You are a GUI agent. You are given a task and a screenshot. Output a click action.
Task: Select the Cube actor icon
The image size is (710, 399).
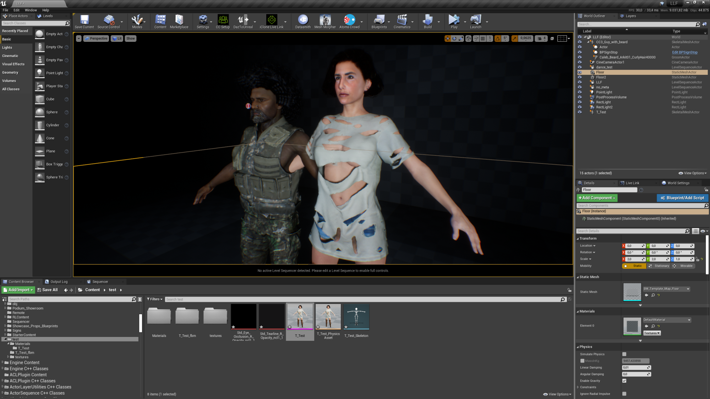40,99
